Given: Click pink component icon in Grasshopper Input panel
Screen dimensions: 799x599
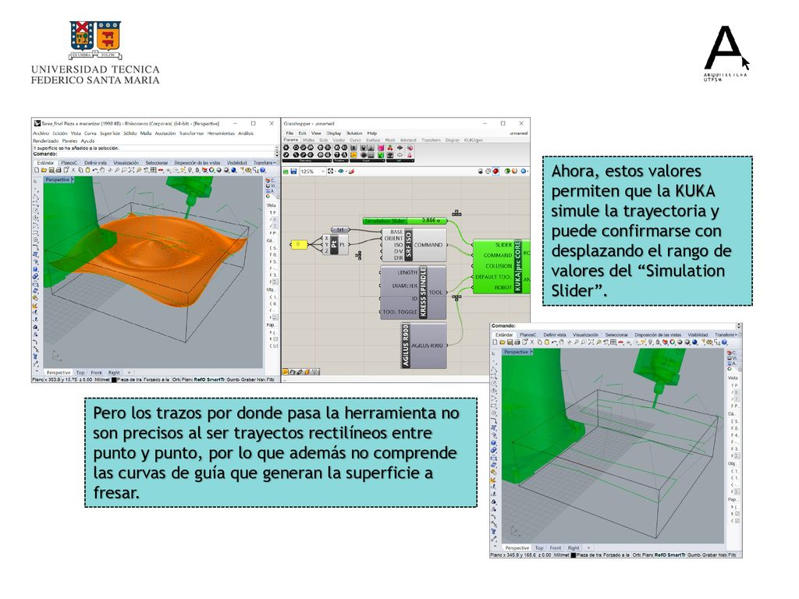Looking at the screenshot, I should [x=381, y=147].
